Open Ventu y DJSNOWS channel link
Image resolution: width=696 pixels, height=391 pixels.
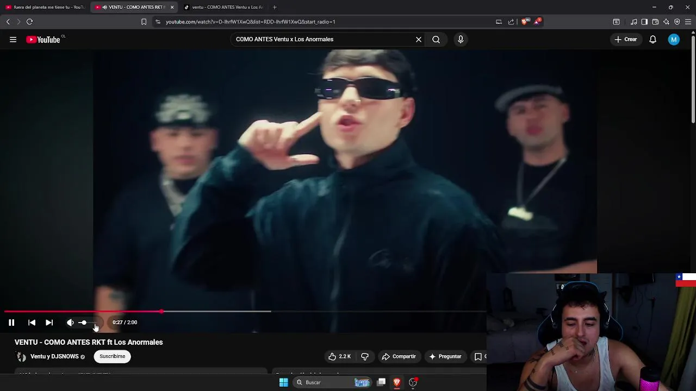coord(54,356)
